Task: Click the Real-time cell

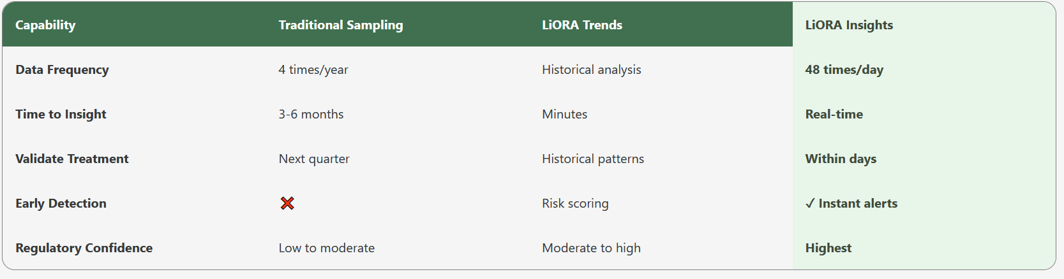Action: click(x=834, y=114)
